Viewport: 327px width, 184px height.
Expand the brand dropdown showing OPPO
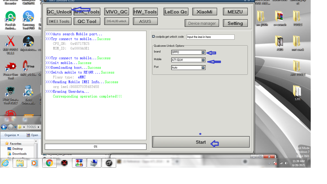pyautogui.click(x=203, y=52)
